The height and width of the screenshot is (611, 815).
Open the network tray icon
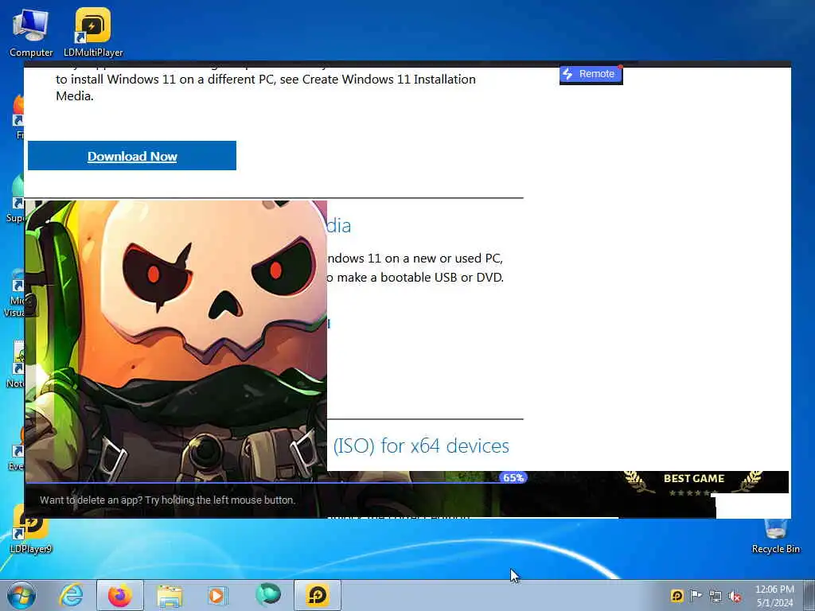tap(716, 596)
